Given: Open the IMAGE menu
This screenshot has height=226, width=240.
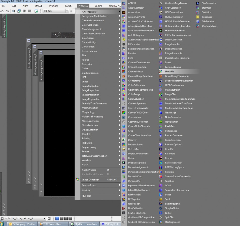Looking at the screenshot, I should [39, 6].
